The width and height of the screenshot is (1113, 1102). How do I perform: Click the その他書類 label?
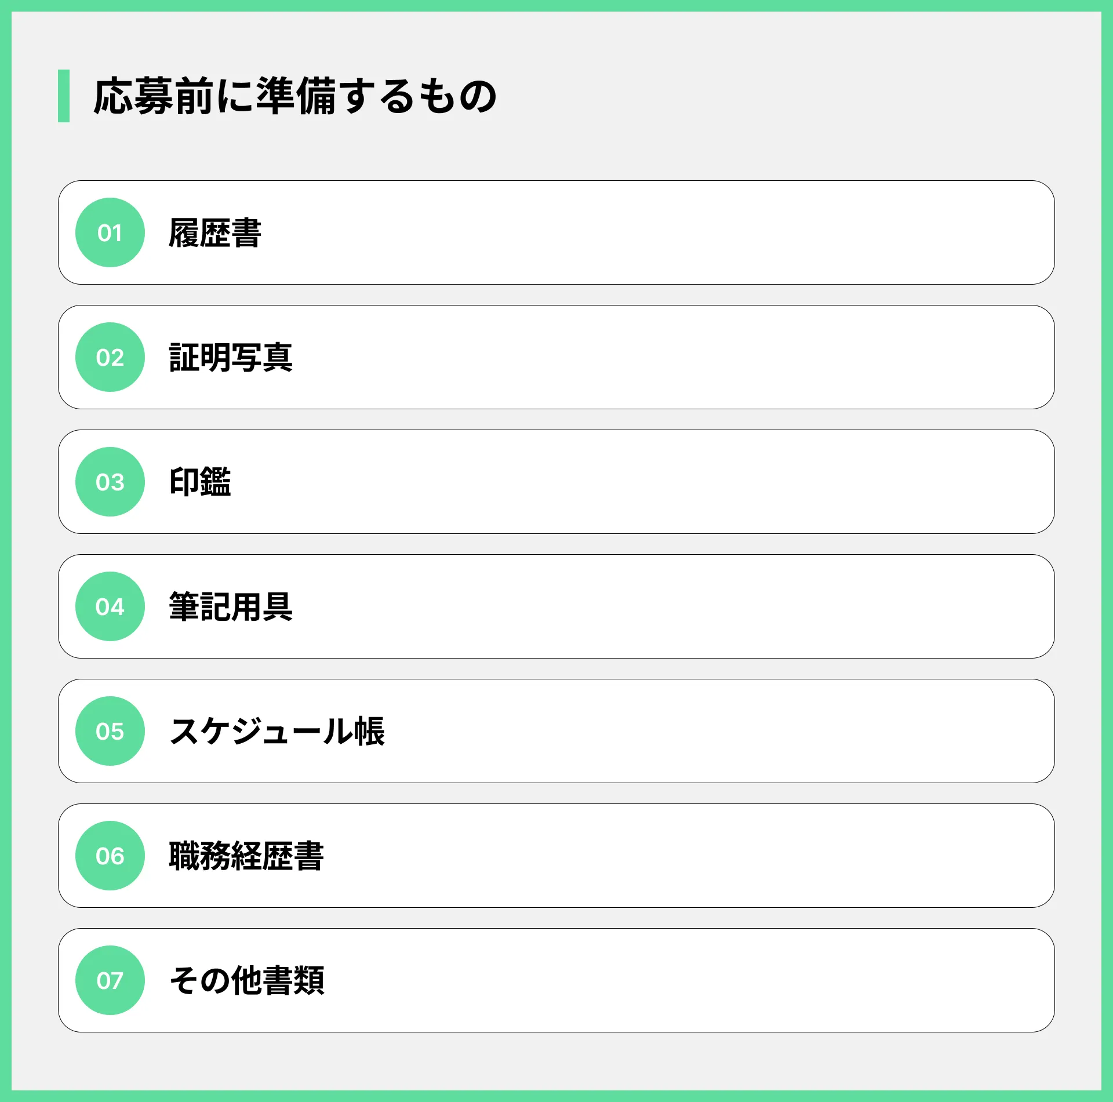[247, 980]
